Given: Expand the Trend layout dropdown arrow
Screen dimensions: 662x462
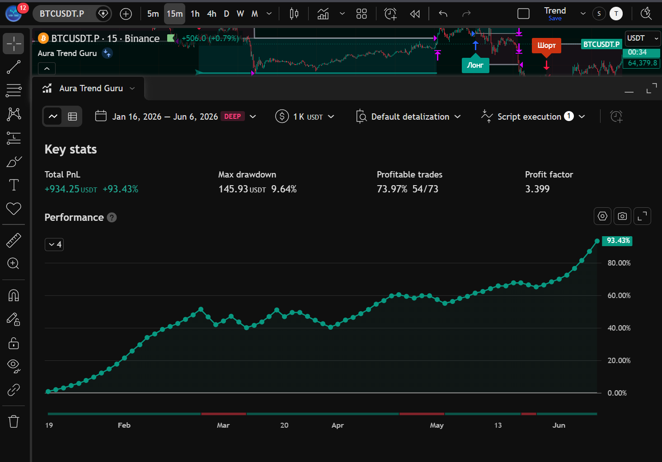Looking at the screenshot, I should (x=583, y=14).
